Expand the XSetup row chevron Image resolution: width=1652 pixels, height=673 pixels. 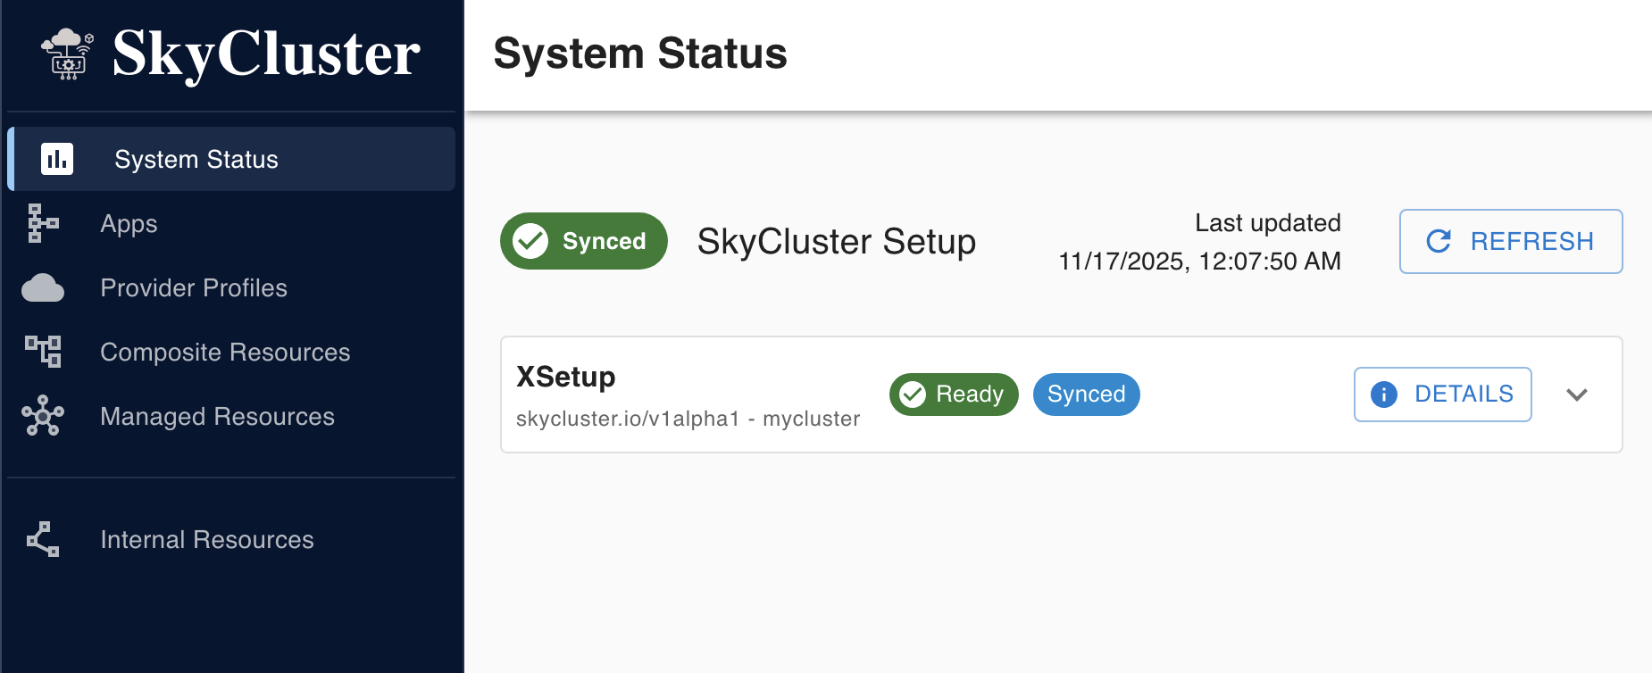pos(1577,395)
